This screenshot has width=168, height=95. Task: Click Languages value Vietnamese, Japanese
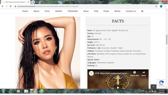pos(105,63)
